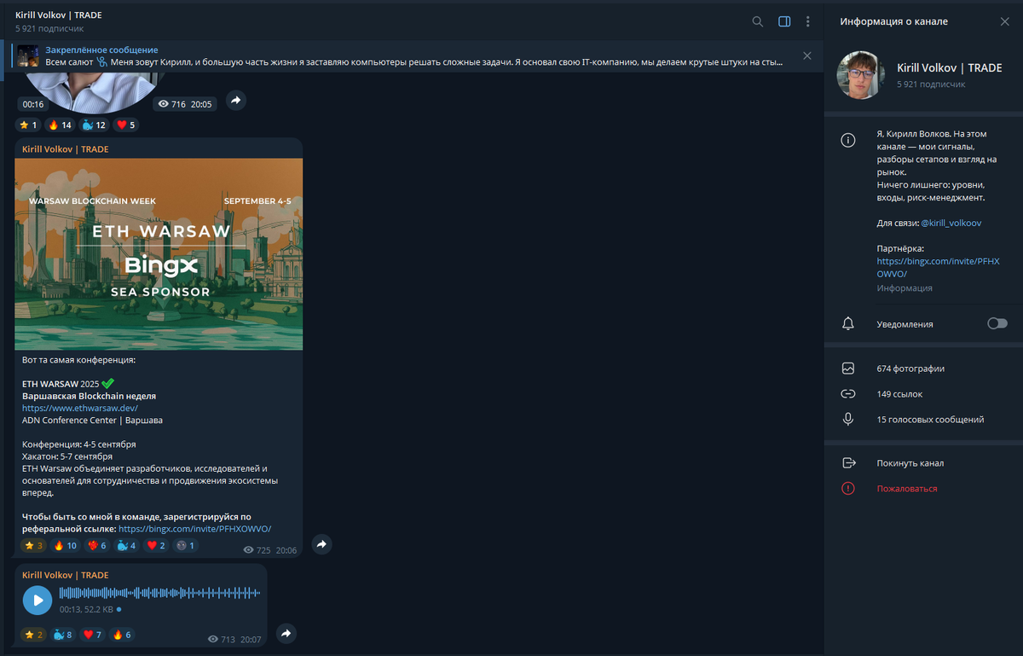Add fire reaction with 10 on ETH Warsaw post
The height and width of the screenshot is (656, 1023).
point(66,546)
